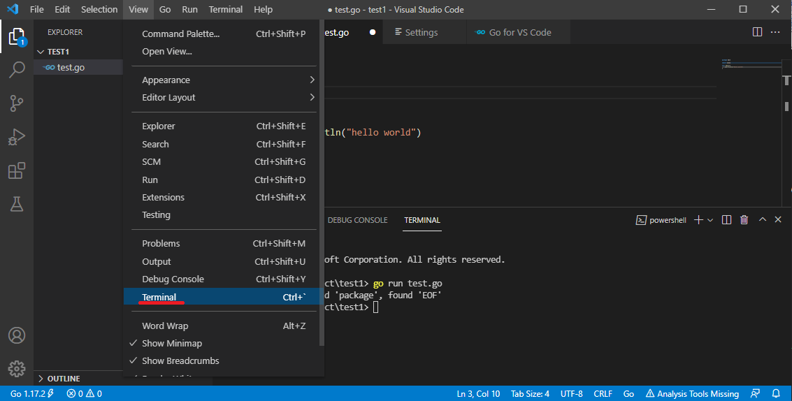This screenshot has height=401, width=792.
Task: Click the powershell terminal icon label
Action: pos(661,220)
